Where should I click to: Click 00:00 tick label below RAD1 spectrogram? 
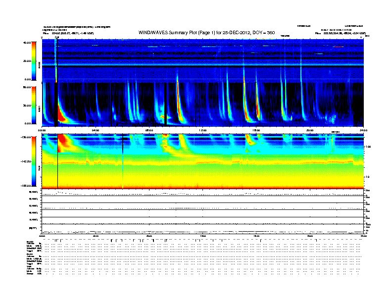[42, 130]
